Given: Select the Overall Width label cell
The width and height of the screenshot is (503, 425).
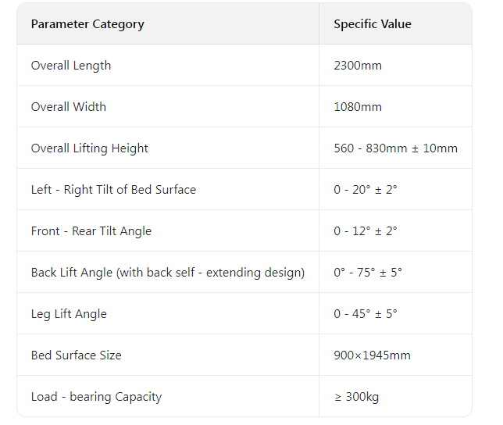Looking at the screenshot, I should (69, 107).
